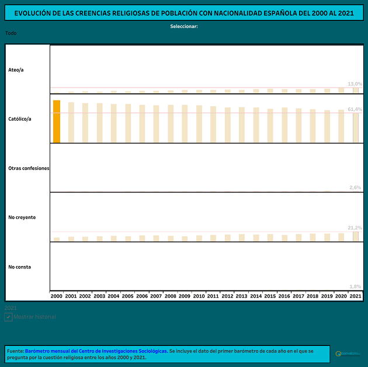Open the Todo selector dropdown
The width and height of the screenshot is (368, 367).
tap(11, 33)
